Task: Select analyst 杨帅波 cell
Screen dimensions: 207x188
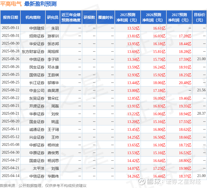Action: pos(53,145)
